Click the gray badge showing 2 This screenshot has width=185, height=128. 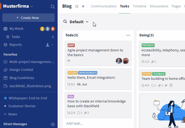[x=48, y=29]
